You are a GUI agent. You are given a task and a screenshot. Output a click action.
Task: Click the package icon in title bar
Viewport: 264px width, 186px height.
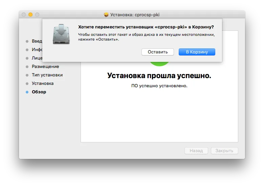coord(106,15)
